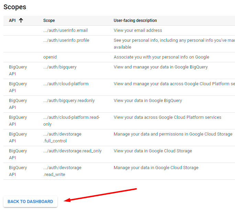Viewport: 235px width, 216px height.
Task: Click the BACK TO DASHBOARD button
Action: pos(30,202)
